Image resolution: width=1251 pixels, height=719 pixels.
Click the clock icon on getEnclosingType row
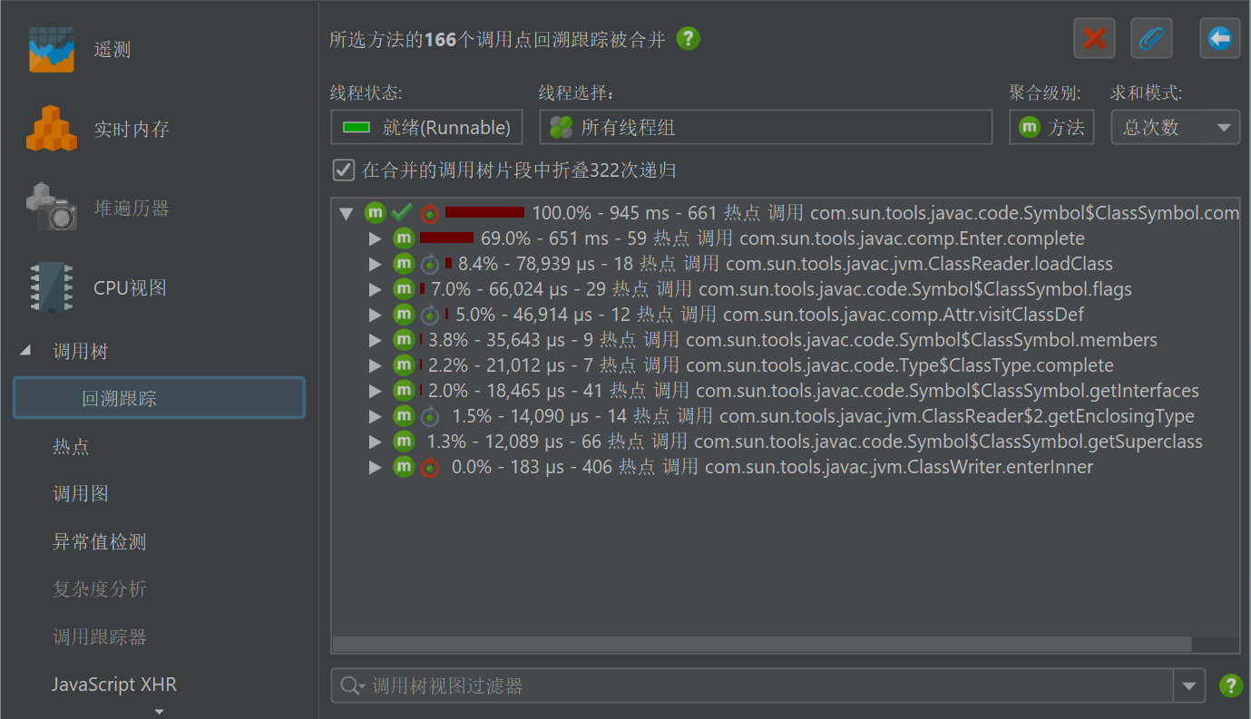(430, 416)
